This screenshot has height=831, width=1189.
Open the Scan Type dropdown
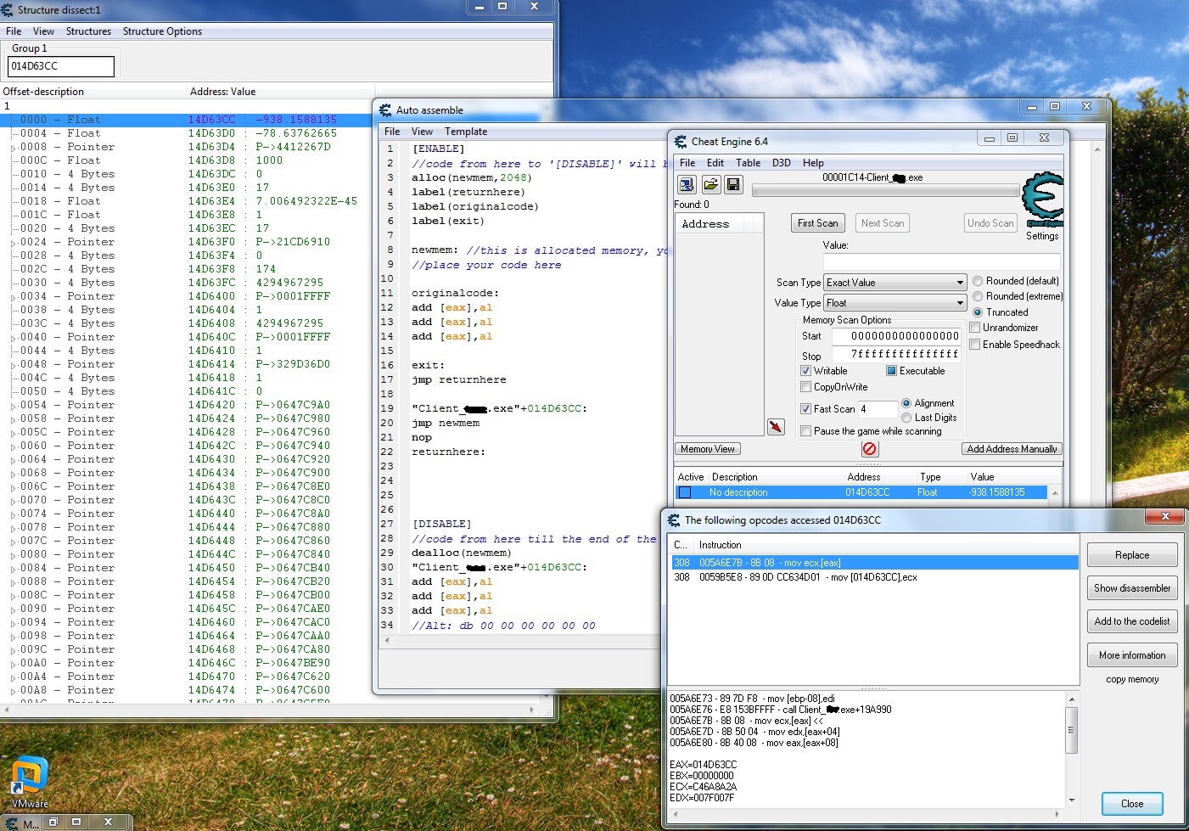(895, 283)
